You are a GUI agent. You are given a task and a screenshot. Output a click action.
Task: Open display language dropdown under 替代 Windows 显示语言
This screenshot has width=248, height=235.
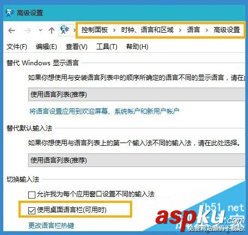tap(137, 95)
